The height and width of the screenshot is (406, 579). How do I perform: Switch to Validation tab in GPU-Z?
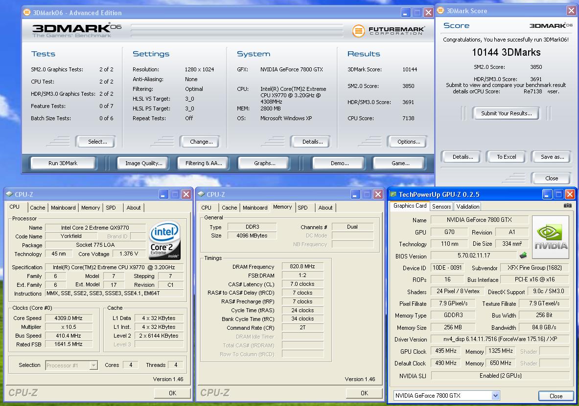(x=467, y=207)
